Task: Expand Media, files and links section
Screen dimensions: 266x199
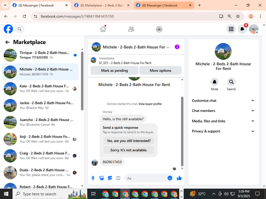Action: [223, 121]
